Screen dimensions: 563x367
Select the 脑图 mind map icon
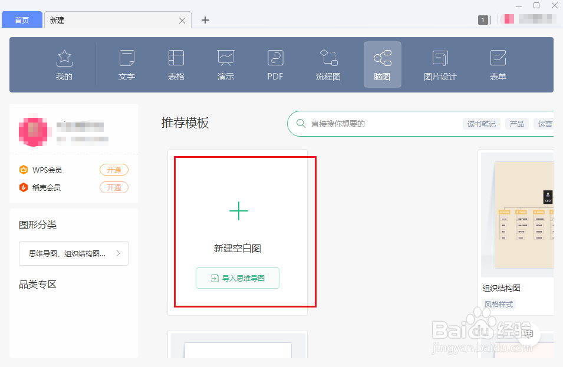(x=383, y=58)
